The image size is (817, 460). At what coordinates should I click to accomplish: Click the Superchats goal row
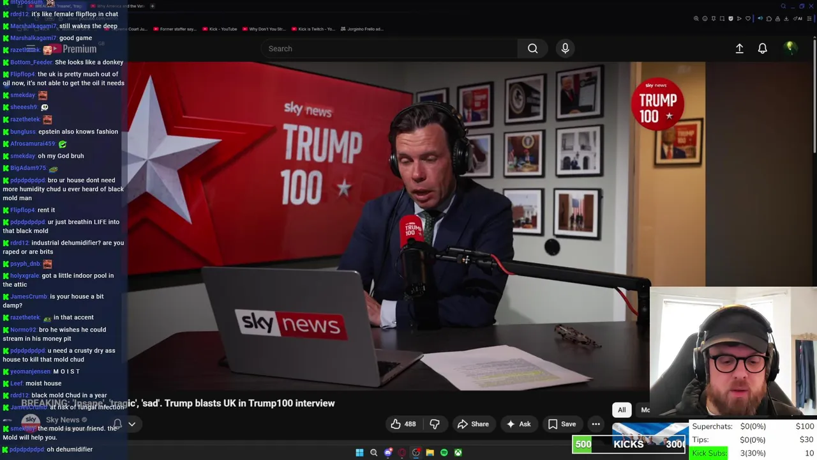tap(753, 426)
